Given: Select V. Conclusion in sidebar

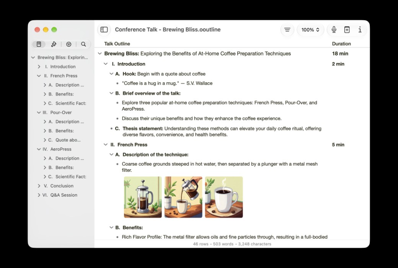Looking at the screenshot, I should click(59, 186).
